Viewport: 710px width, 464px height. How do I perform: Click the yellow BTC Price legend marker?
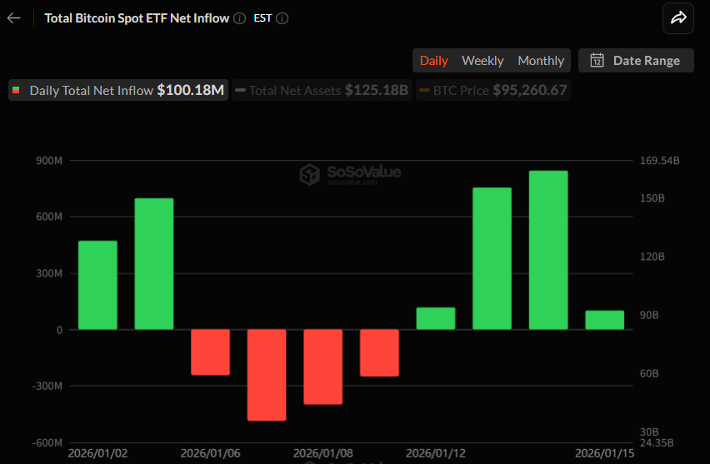coord(424,90)
